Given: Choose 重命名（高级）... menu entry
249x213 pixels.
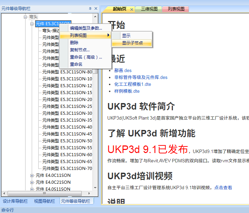Looking at the screenshot, I should (x=85, y=57).
